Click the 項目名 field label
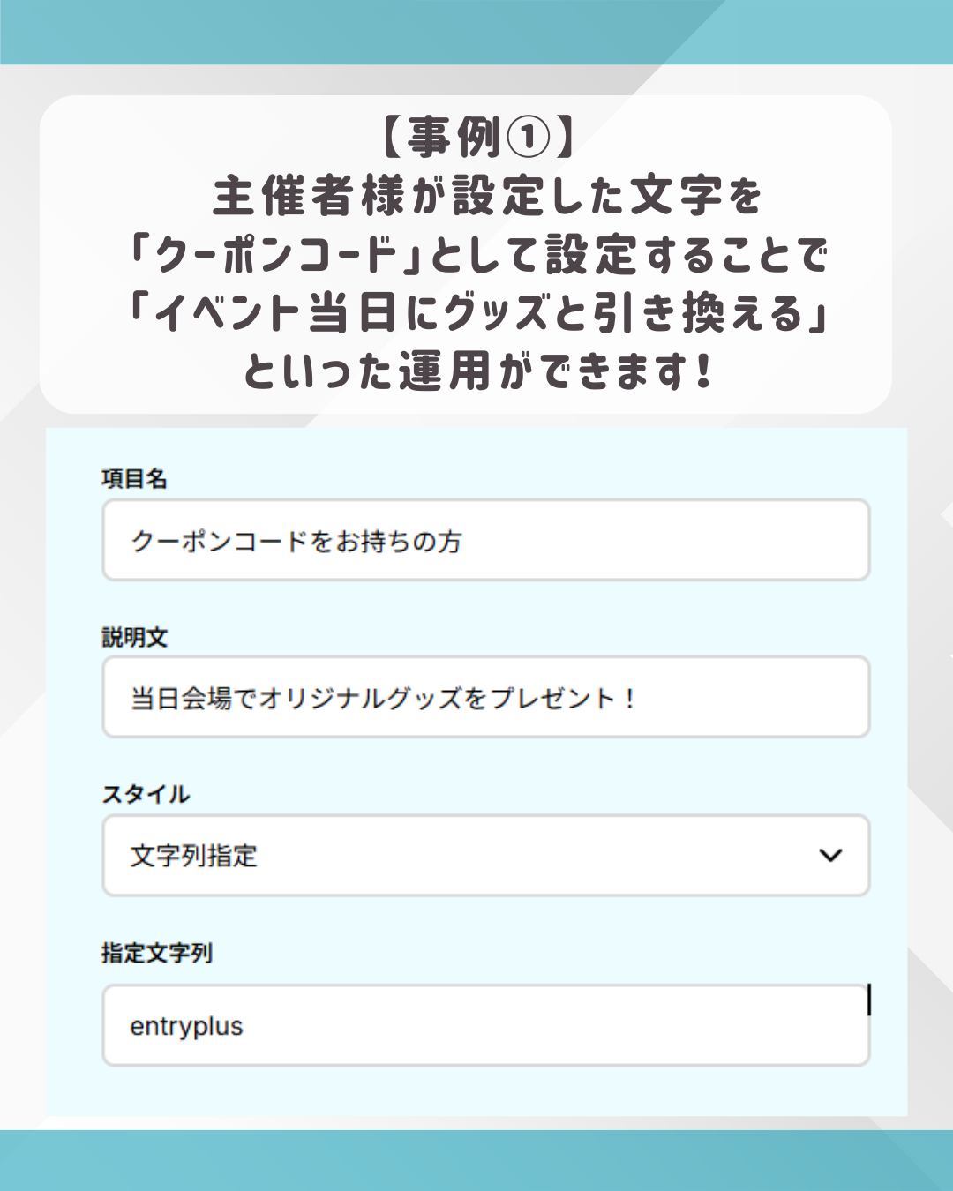The image size is (953, 1191). coord(134,479)
